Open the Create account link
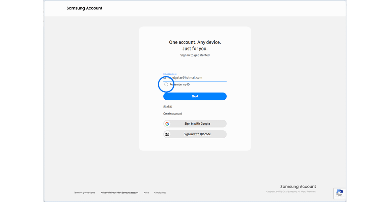Screen dimensions: 390x202 pos(172,113)
